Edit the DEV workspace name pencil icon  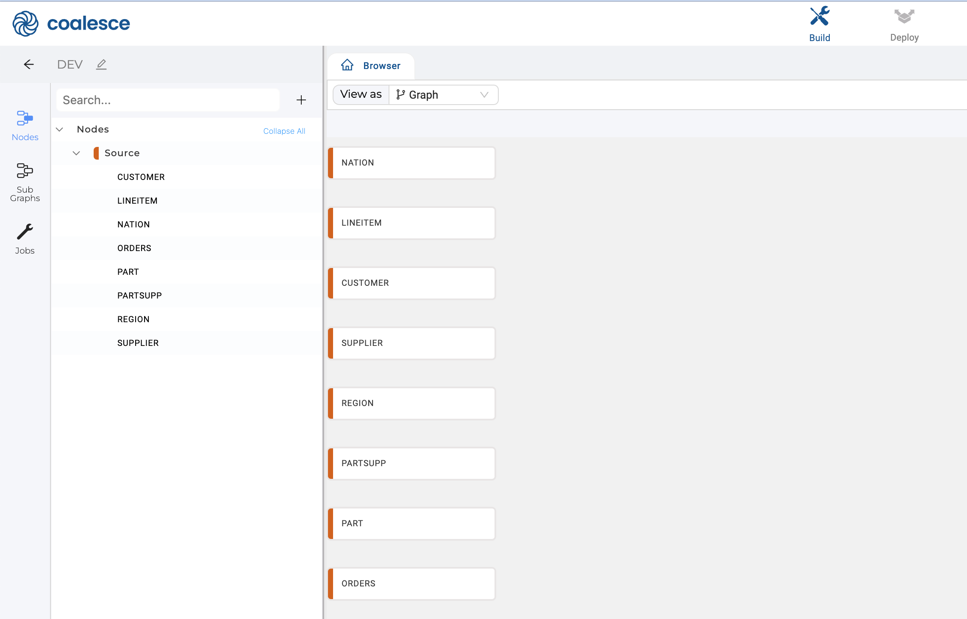click(x=101, y=64)
